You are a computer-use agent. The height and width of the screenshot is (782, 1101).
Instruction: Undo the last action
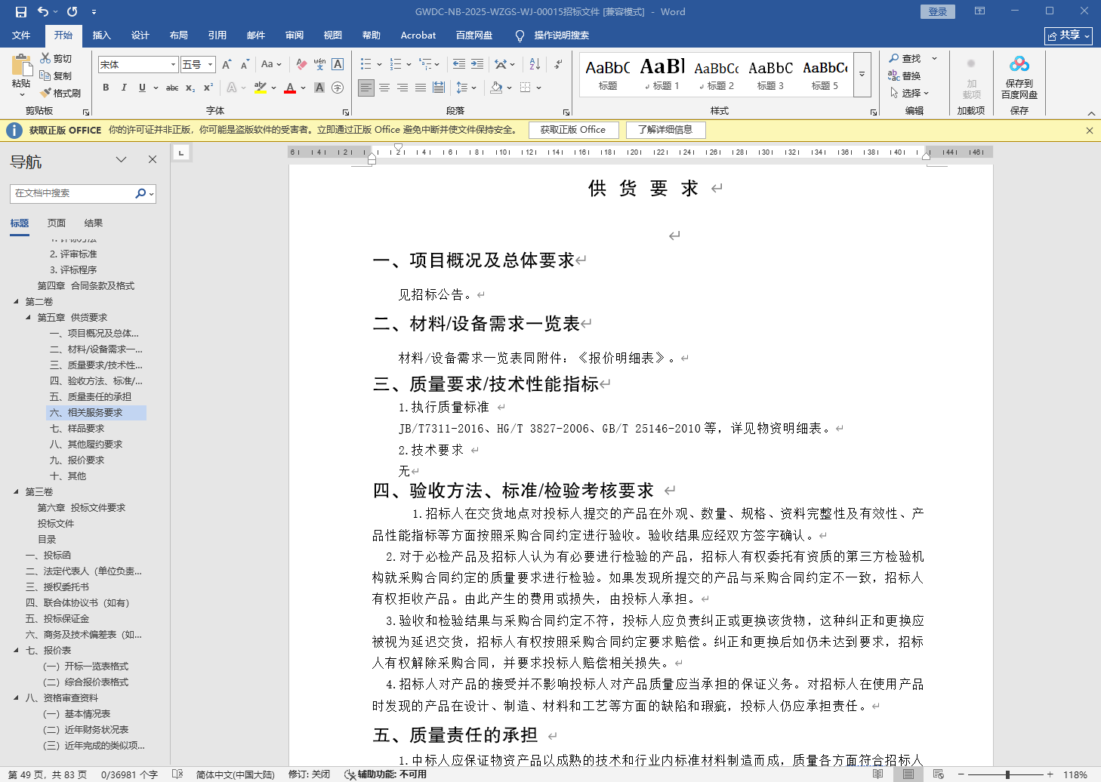[43, 11]
